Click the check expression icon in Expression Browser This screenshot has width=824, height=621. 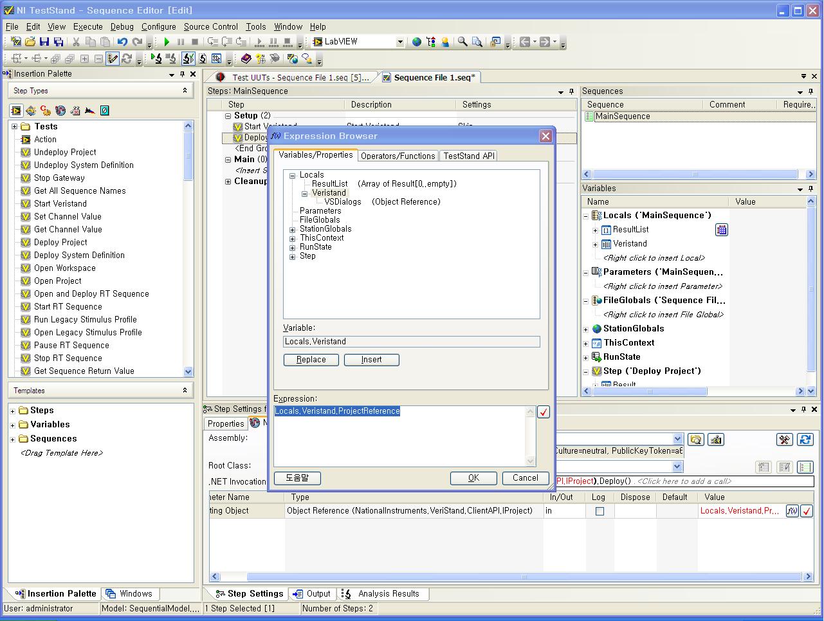pos(544,412)
